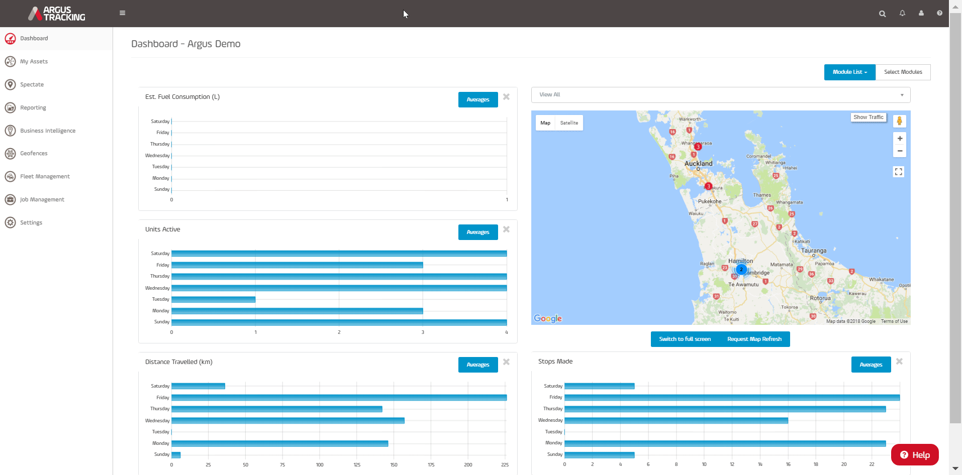The width and height of the screenshot is (962, 475).
Task: Close the Units Active module
Action: point(506,229)
